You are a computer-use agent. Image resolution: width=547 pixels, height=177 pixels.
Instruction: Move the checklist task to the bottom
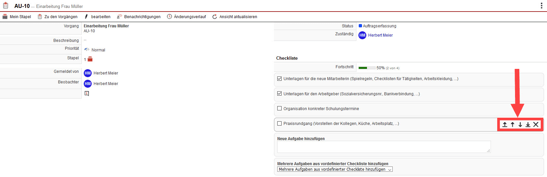[528, 125]
